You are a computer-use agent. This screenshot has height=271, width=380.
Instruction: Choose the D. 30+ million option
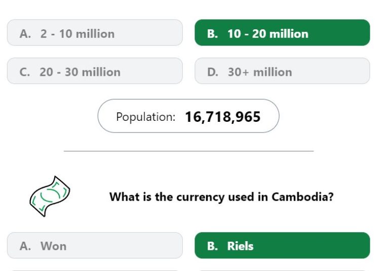[x=282, y=71]
